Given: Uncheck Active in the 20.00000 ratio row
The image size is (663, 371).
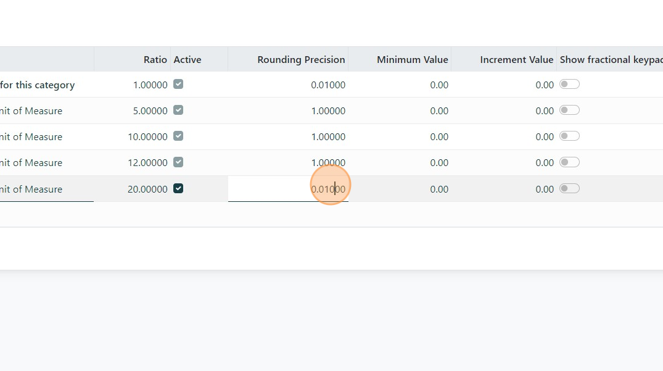Looking at the screenshot, I should pos(178,188).
